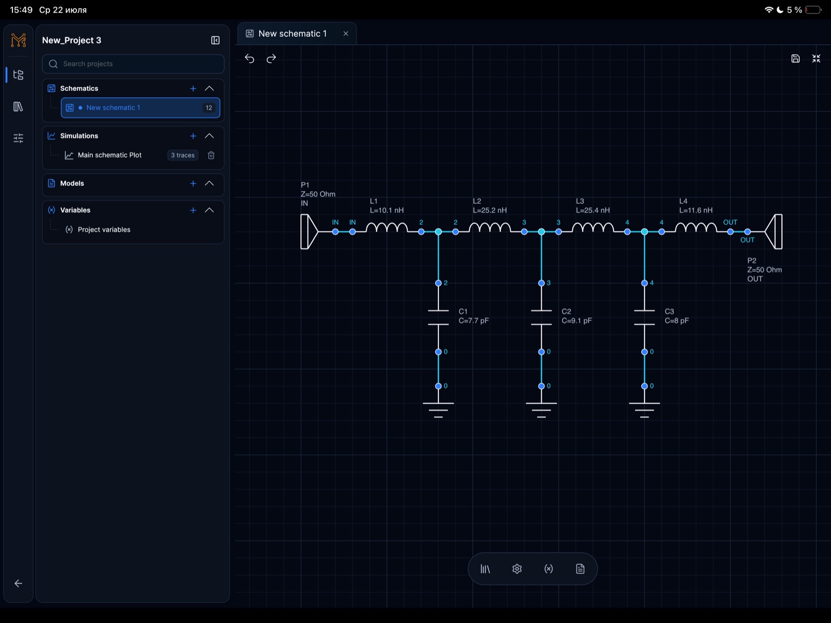
Task: Select inductor L4 on the schematic
Action: 696,228
